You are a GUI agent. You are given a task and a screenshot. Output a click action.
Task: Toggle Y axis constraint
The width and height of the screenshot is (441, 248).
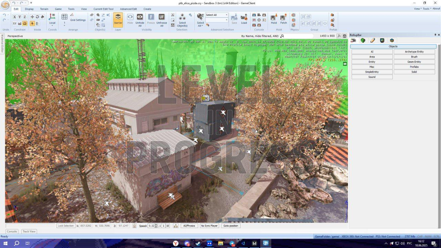coord(20,17)
